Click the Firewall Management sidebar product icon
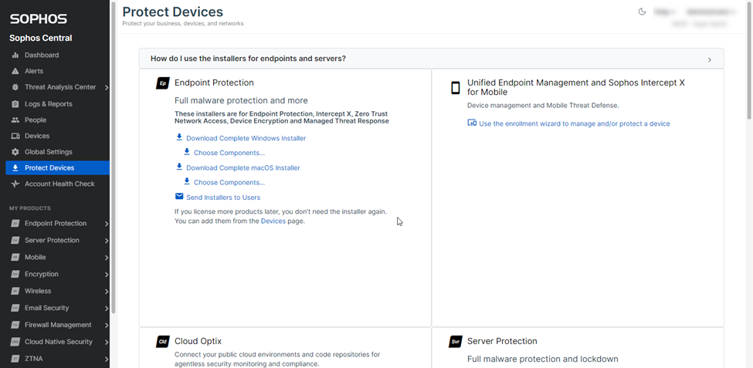753x368 pixels. pos(15,325)
